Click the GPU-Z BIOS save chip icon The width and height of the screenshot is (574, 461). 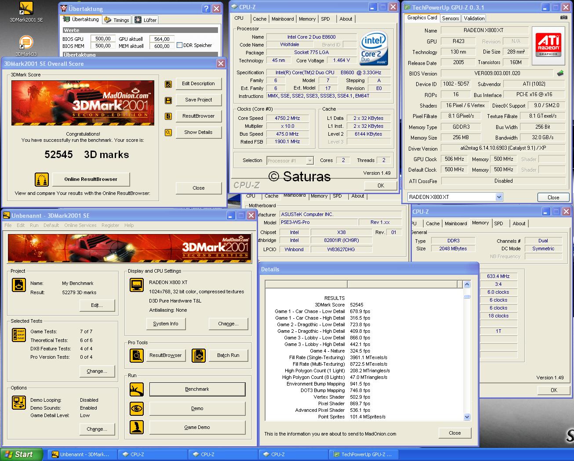coord(560,73)
